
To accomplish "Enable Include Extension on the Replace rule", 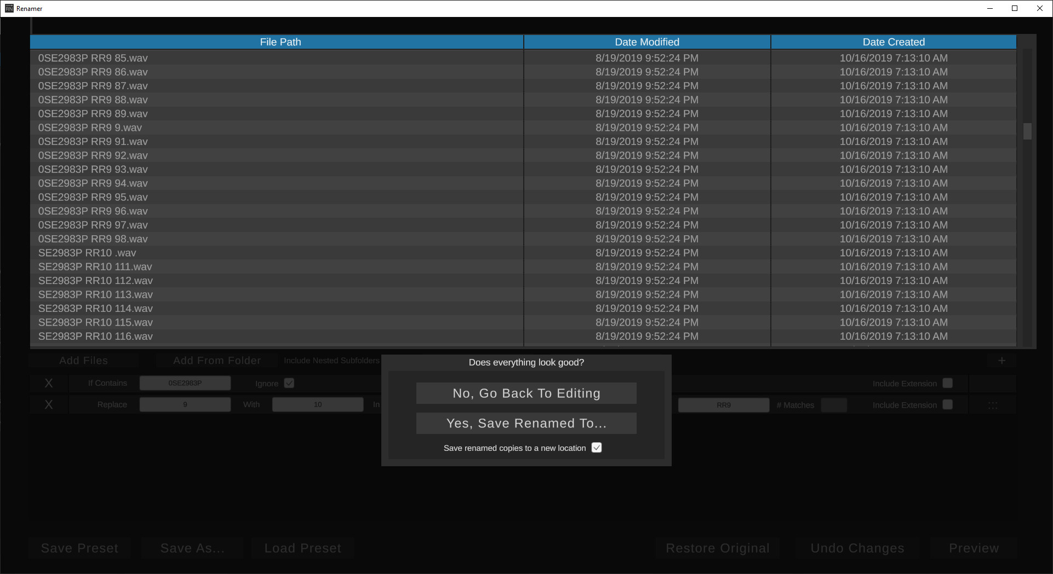I will [x=947, y=404].
